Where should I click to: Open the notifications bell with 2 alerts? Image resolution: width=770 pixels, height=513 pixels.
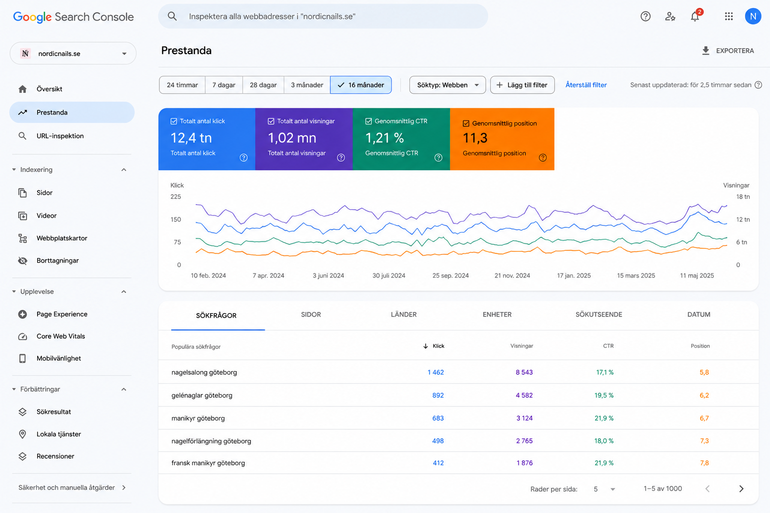click(x=695, y=16)
